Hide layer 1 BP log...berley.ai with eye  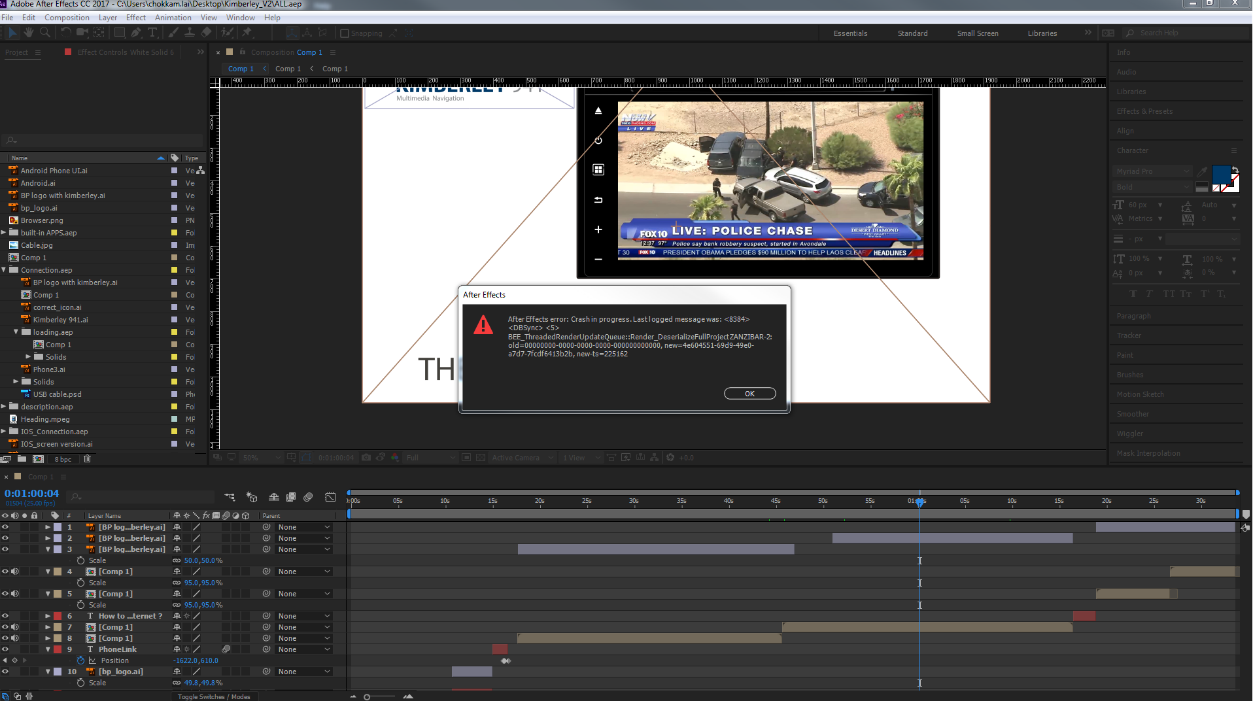coord(5,527)
